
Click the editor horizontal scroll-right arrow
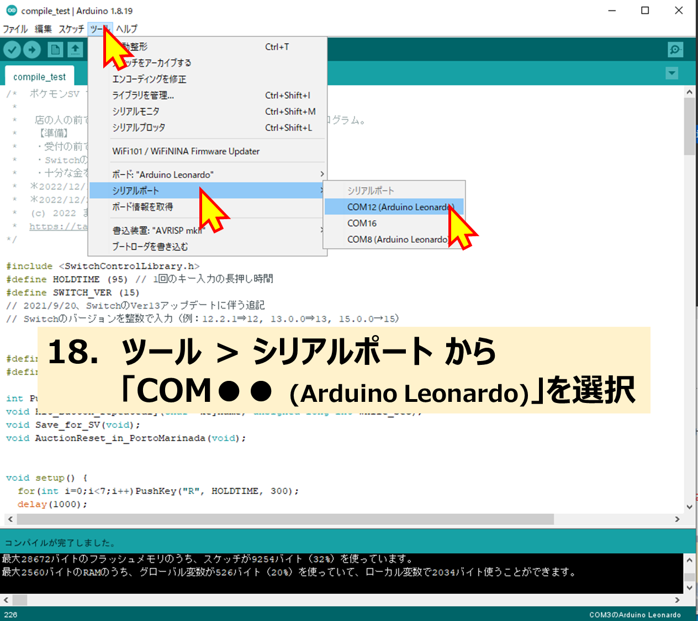click(678, 519)
